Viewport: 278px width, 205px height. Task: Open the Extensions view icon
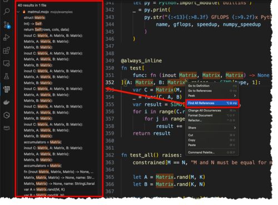[7, 50]
